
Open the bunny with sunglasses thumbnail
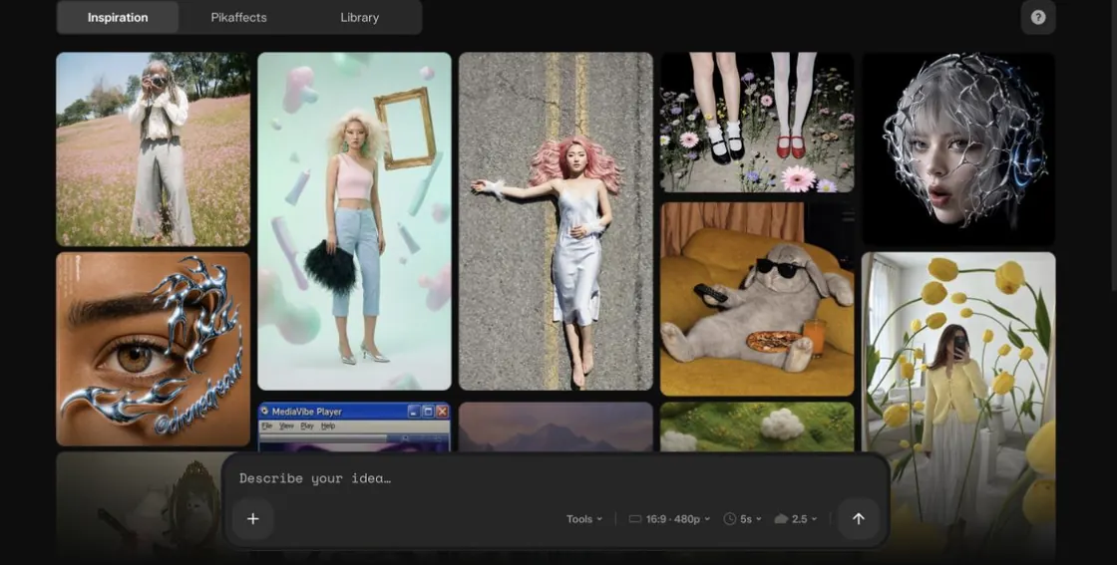[757, 299]
